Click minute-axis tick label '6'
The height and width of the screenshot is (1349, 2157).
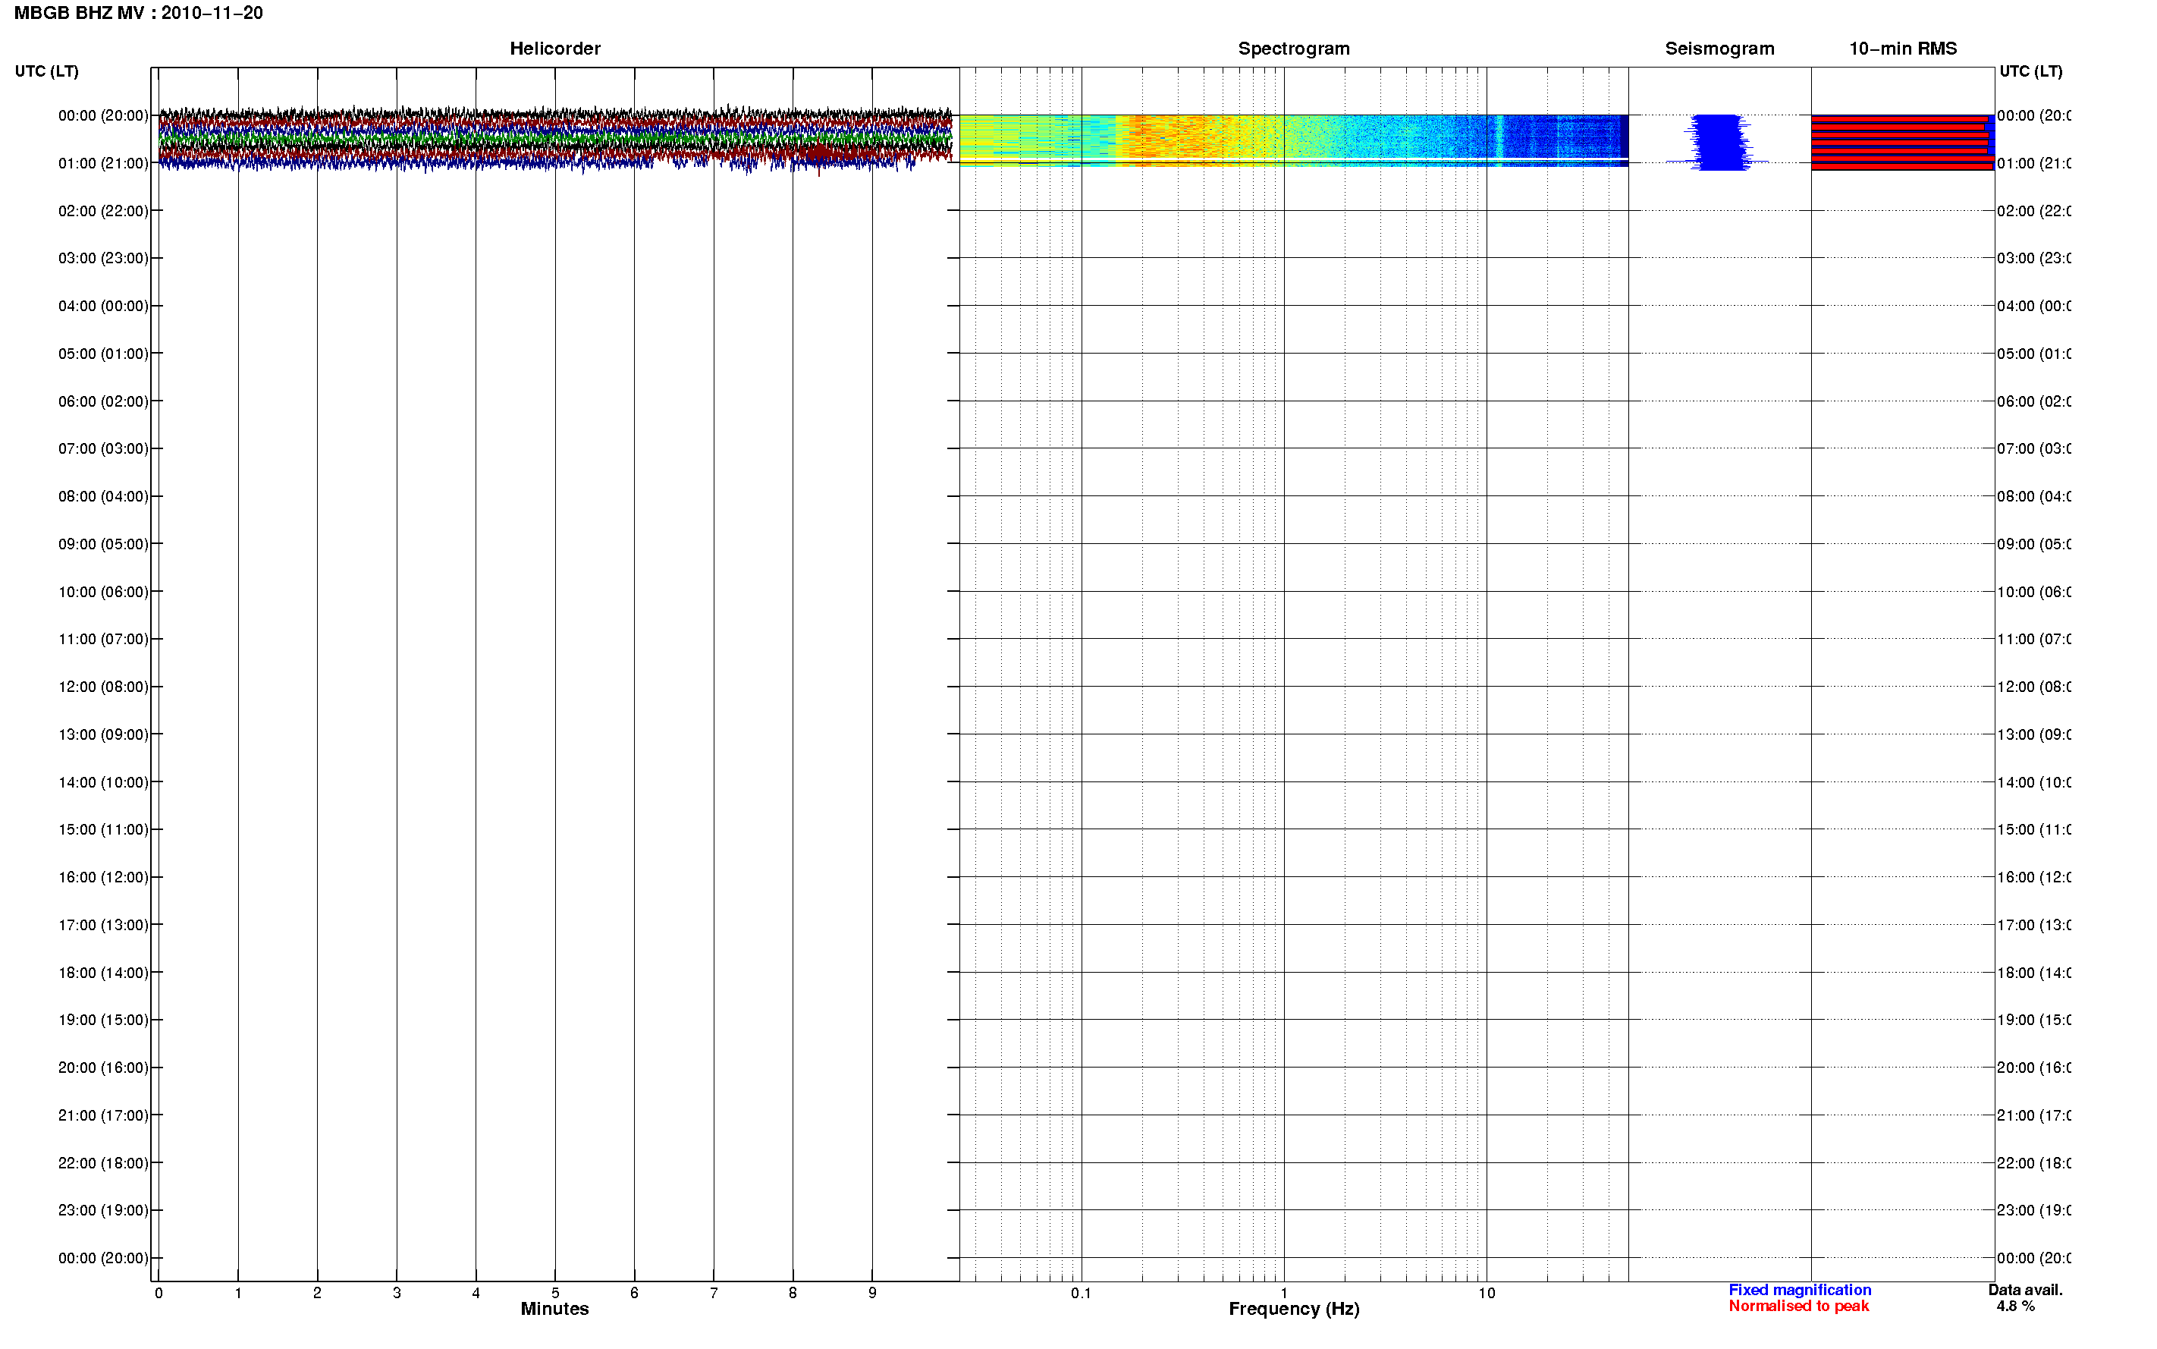634,1293
